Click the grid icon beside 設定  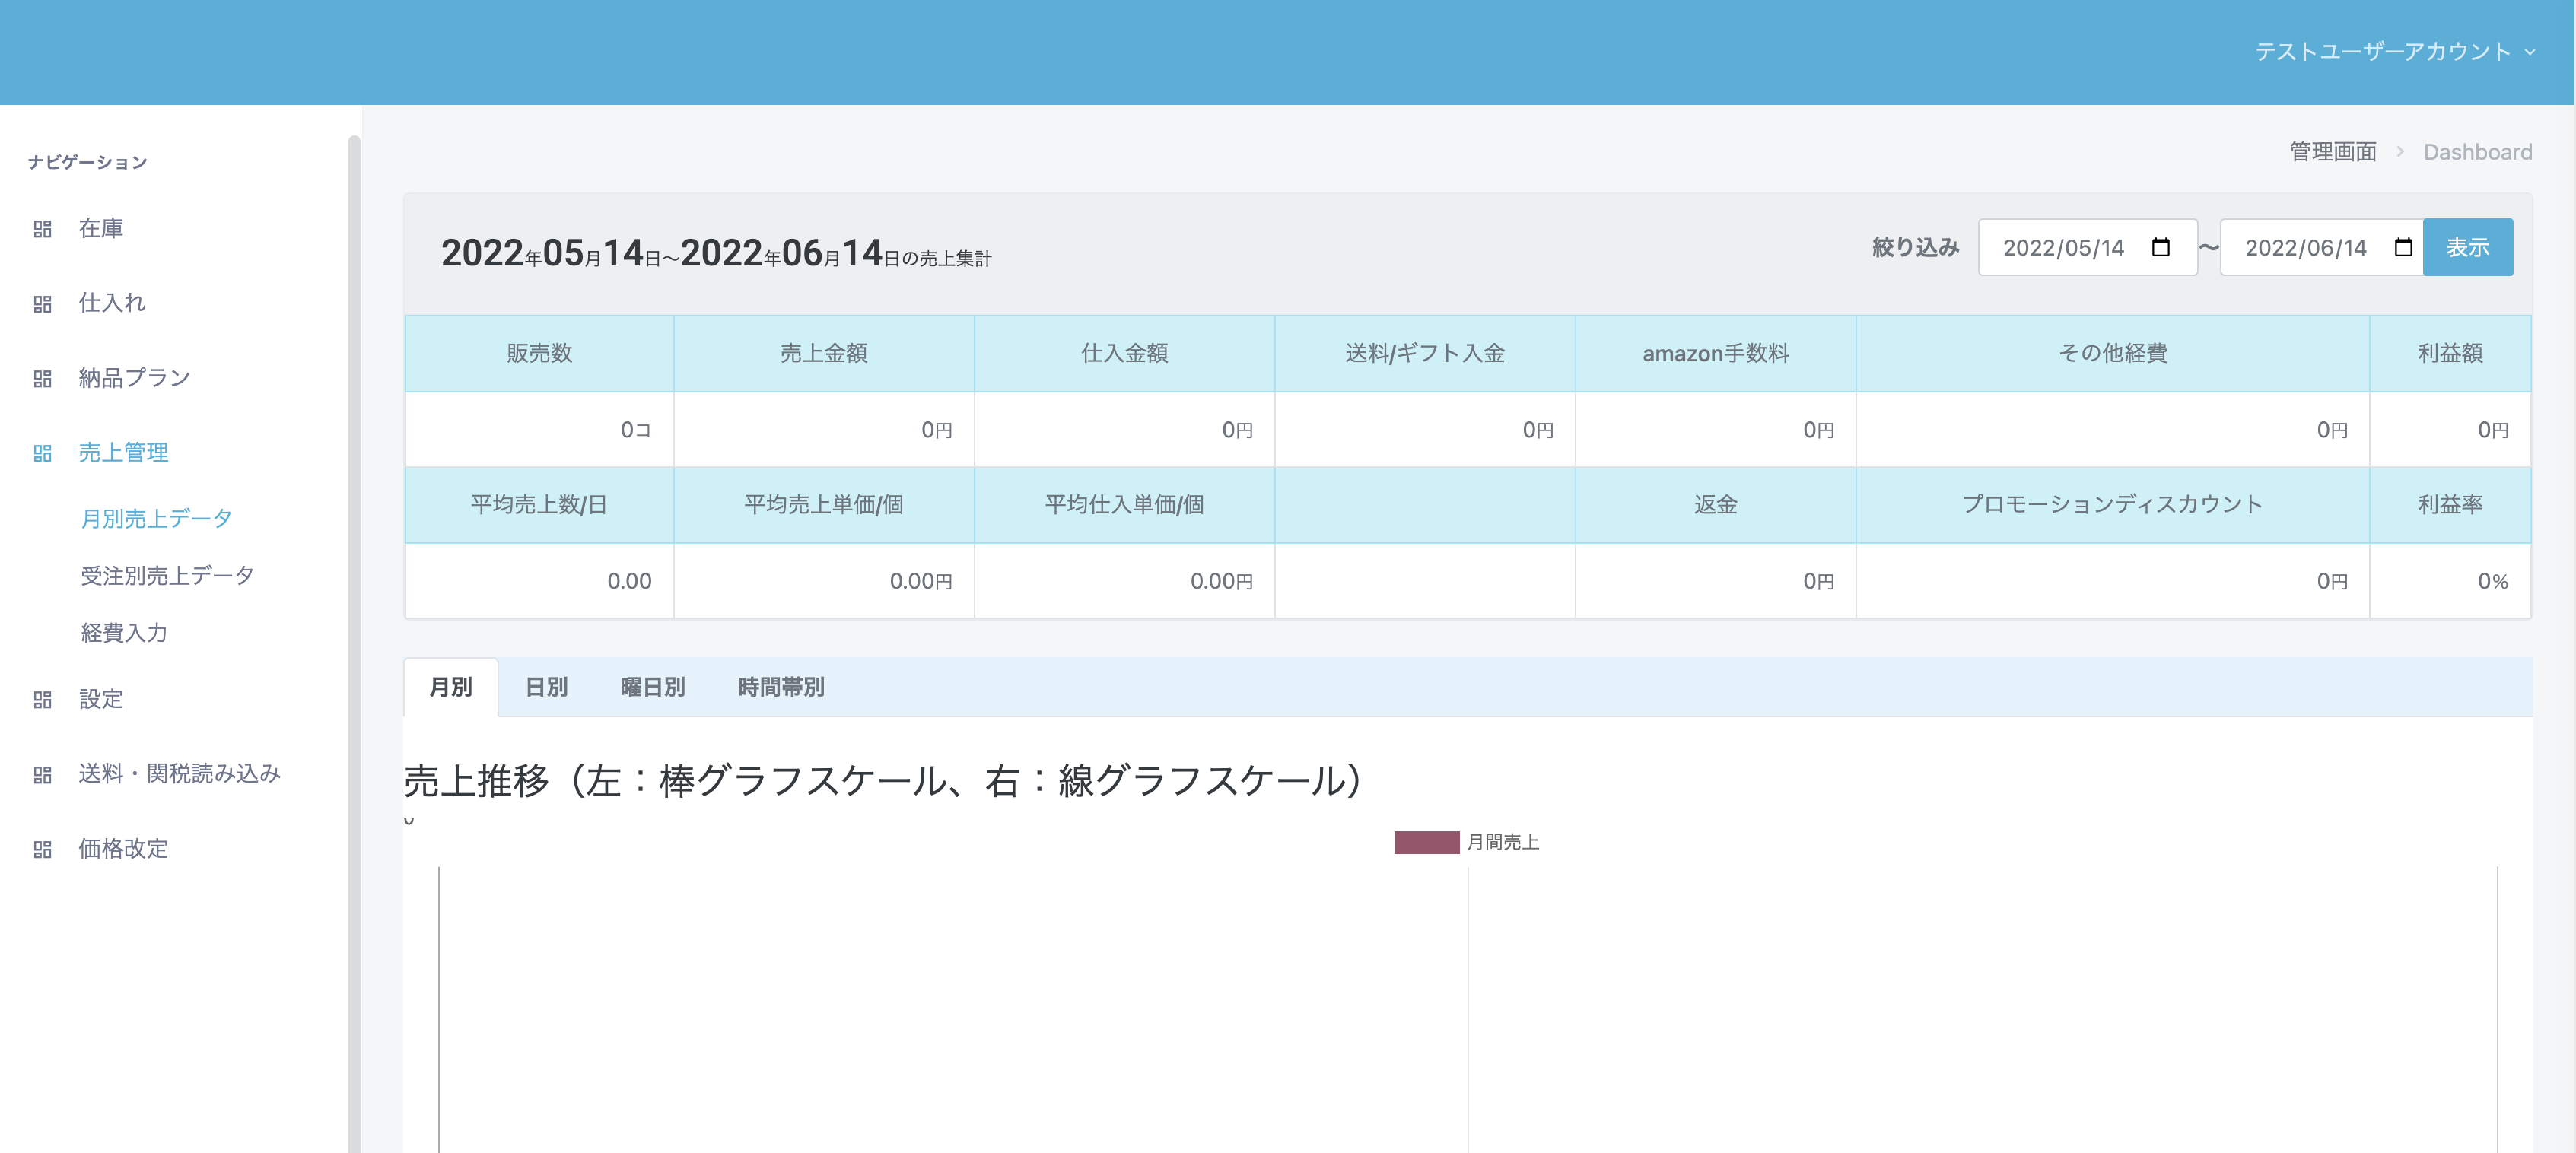tap(42, 700)
